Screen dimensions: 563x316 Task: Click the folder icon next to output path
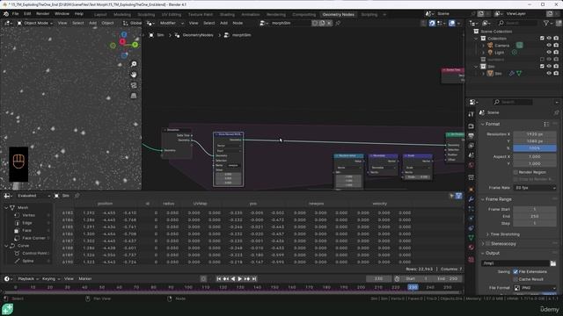(x=553, y=263)
